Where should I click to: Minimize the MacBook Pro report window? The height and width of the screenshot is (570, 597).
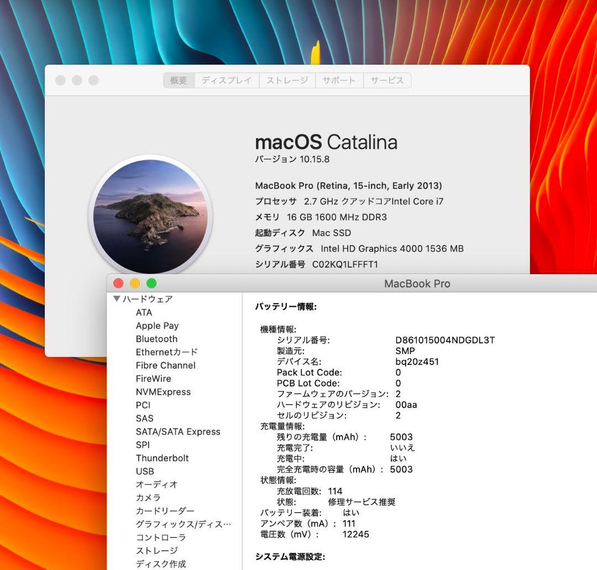135,283
